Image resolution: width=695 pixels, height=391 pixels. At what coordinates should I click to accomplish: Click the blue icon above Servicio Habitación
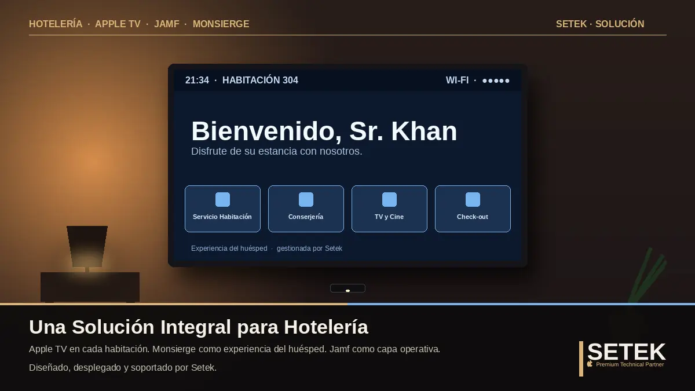click(x=222, y=199)
